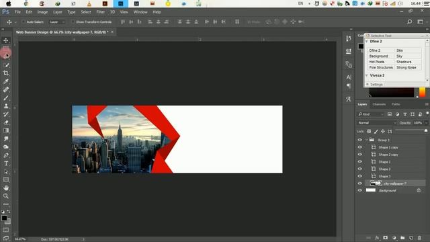Select the Pen tool
This screenshot has height=242, width=430.
[x=6, y=155]
